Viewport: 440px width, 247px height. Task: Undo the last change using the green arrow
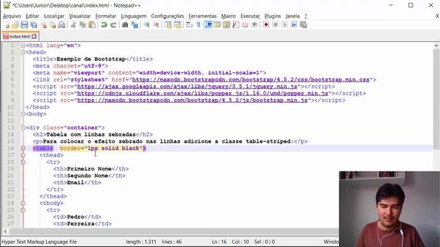pyautogui.click(x=104, y=25)
